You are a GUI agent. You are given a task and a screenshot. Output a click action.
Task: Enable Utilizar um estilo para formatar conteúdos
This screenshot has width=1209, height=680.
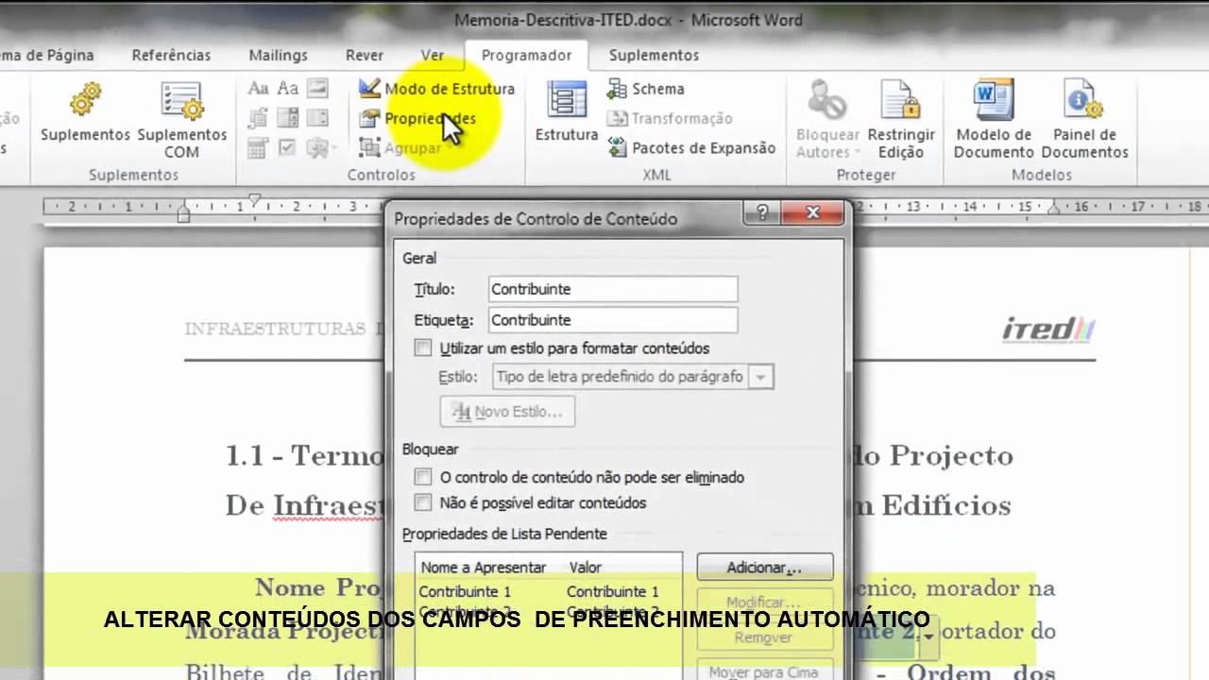tap(423, 348)
